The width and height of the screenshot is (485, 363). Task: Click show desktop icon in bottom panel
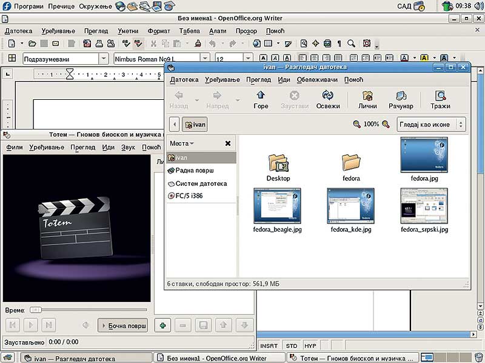point(7,358)
